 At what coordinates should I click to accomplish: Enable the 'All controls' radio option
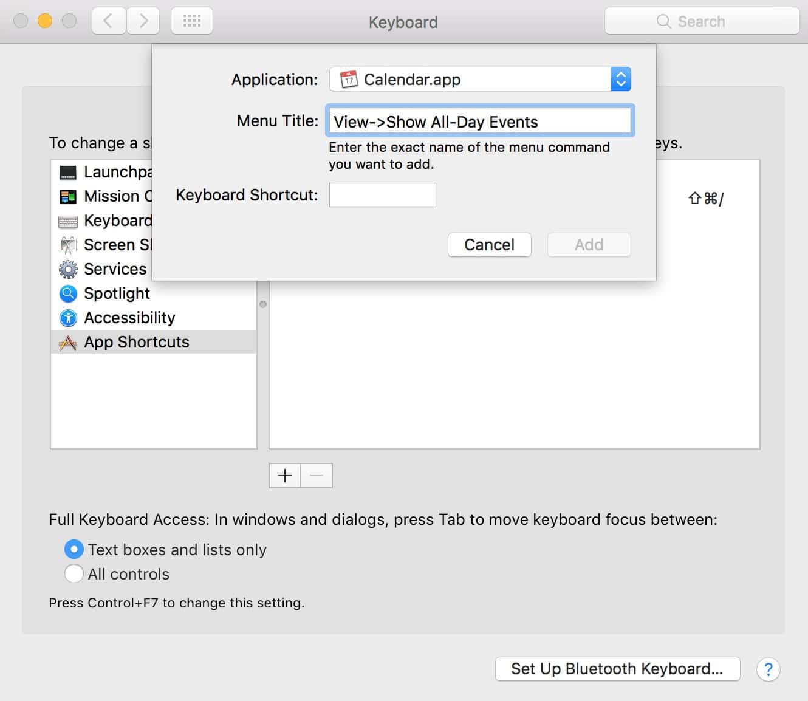pos(74,573)
